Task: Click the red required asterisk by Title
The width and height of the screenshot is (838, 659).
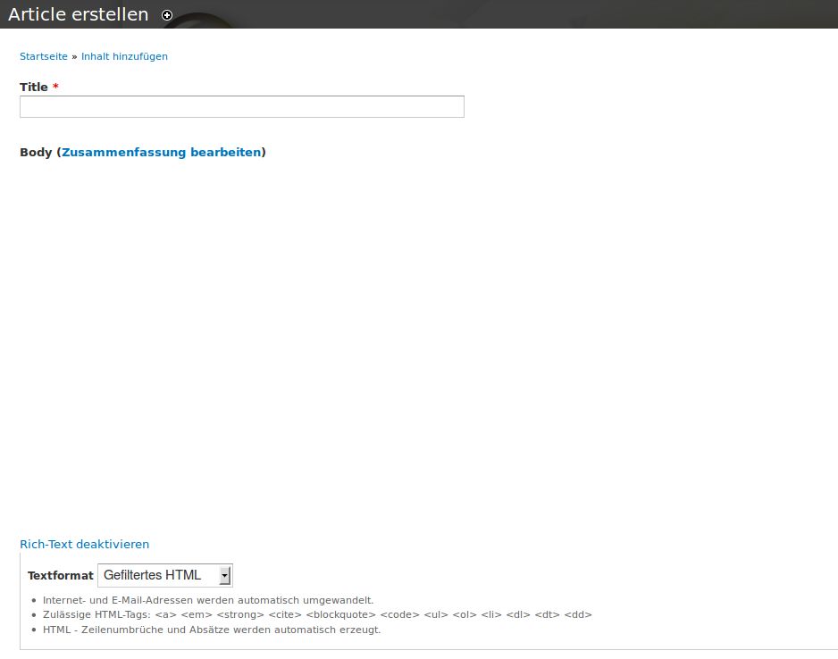Action: (55, 87)
